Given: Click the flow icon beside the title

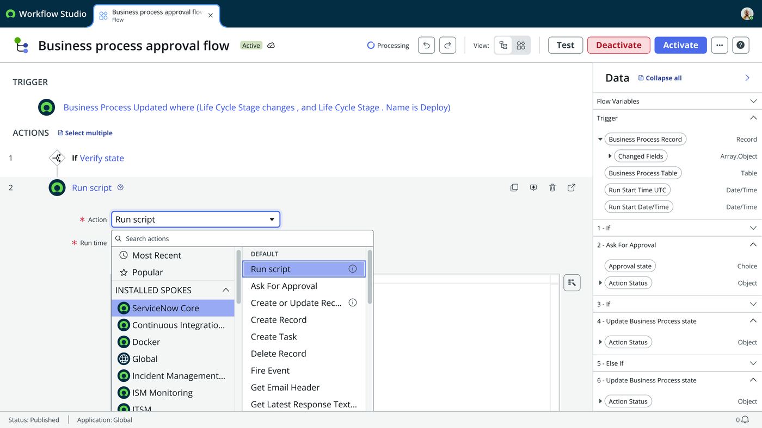Looking at the screenshot, I should coord(21,45).
